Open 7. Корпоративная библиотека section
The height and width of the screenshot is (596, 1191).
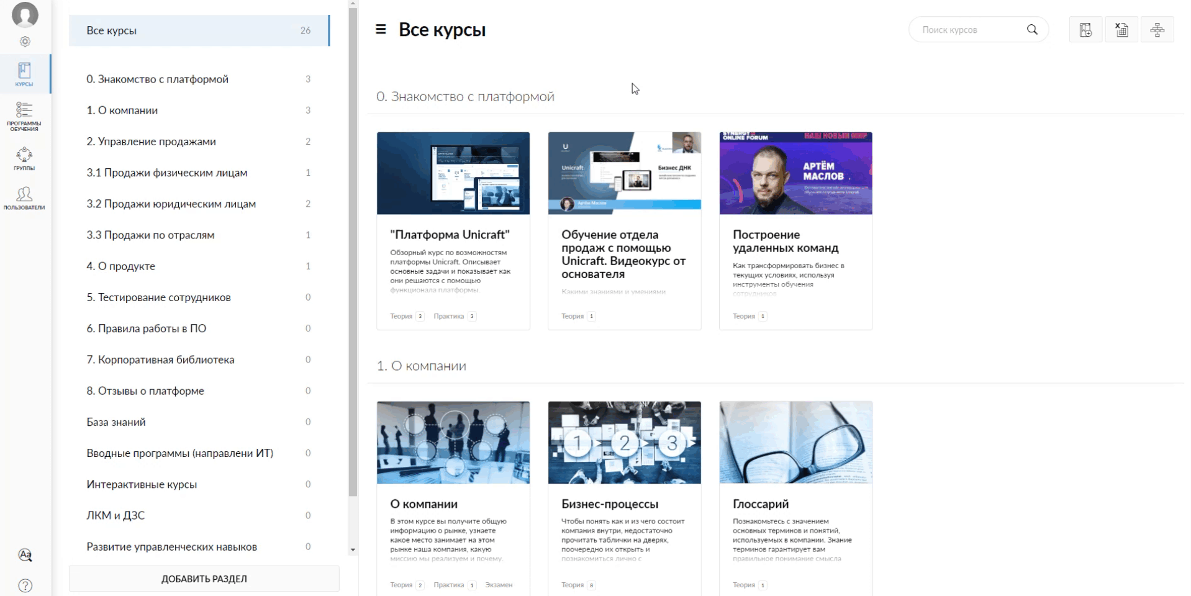(x=199, y=359)
